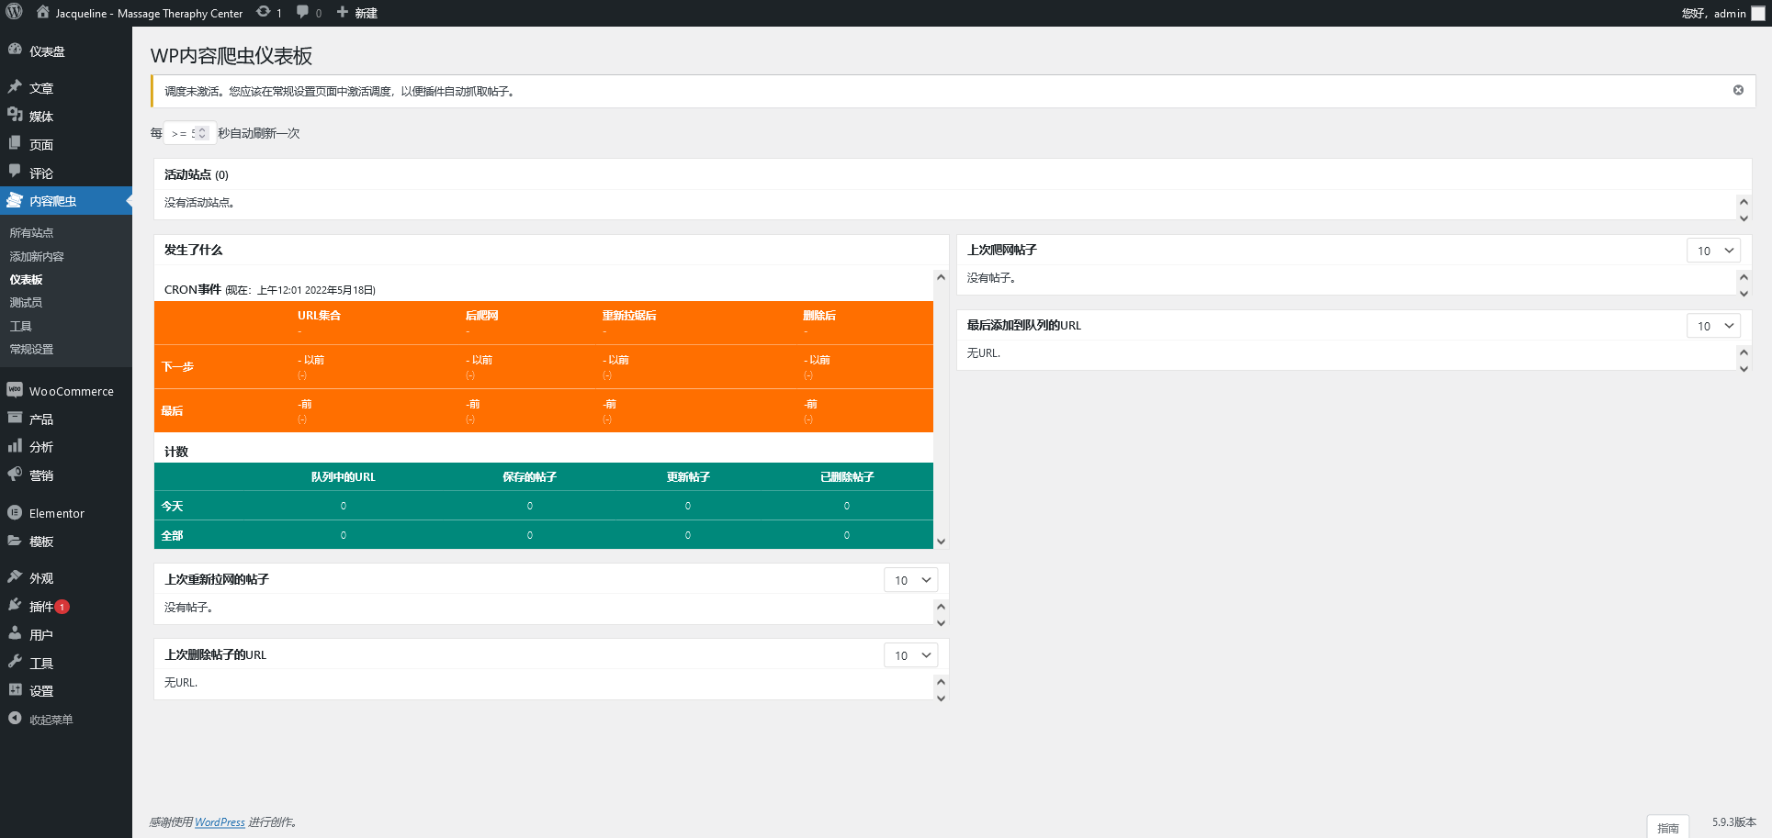Click the 5.9.3版本 version text
Image resolution: width=1772 pixels, height=838 pixels.
(1733, 822)
